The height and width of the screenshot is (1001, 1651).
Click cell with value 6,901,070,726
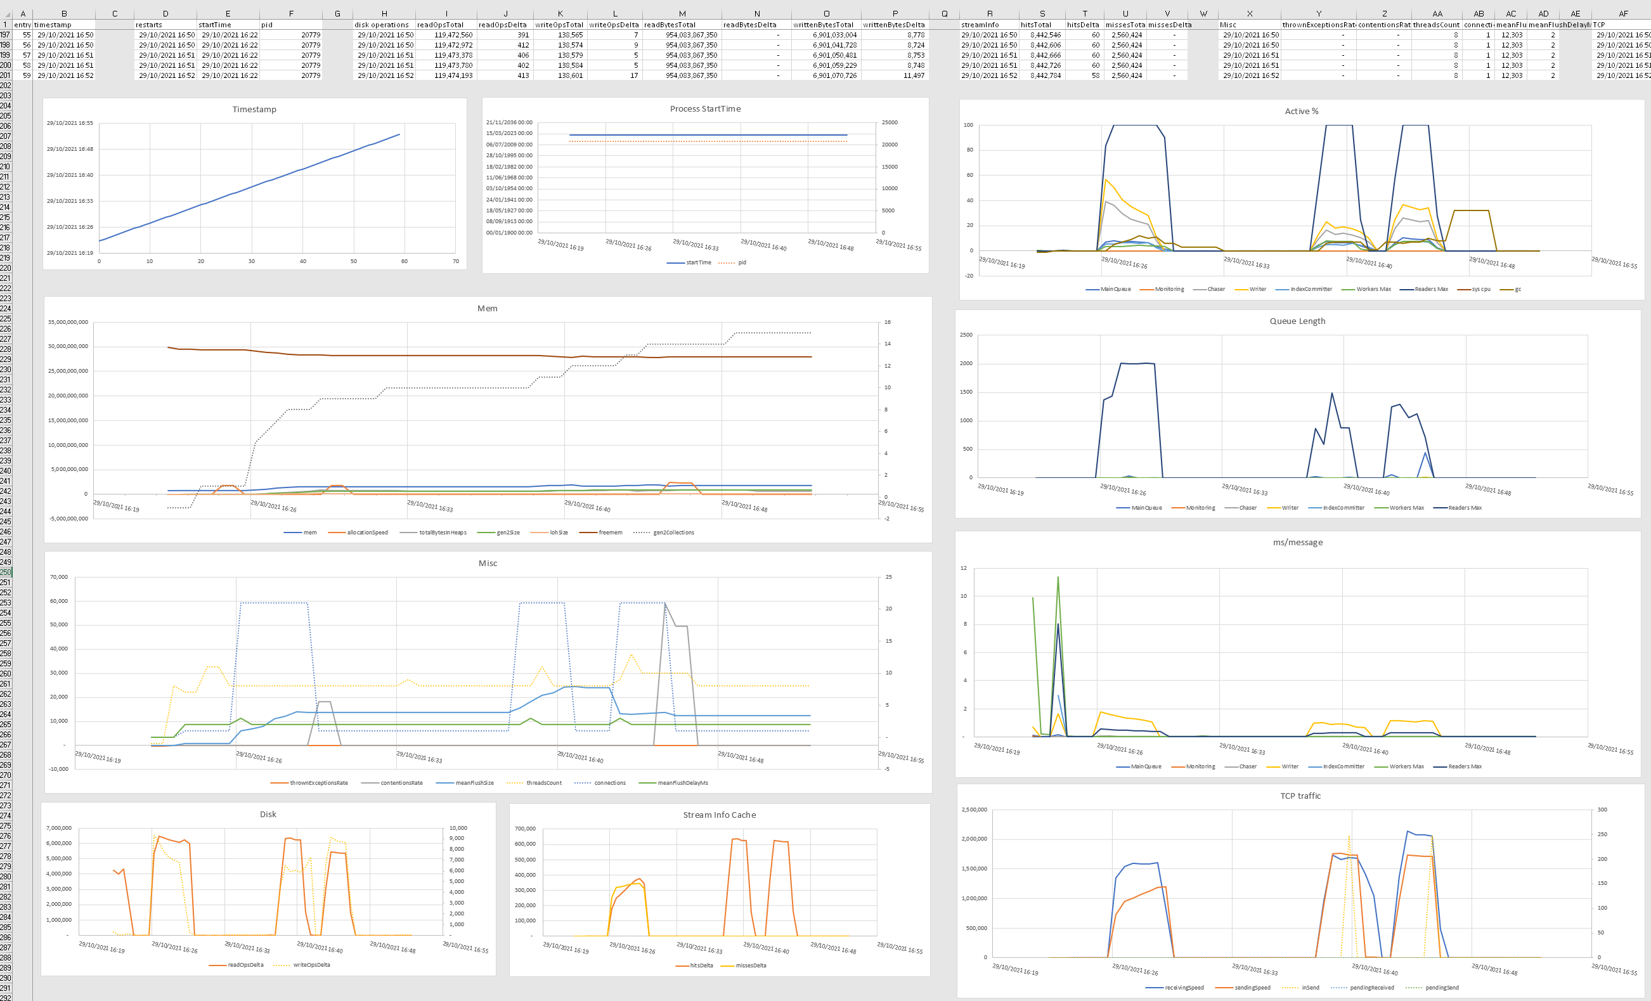[x=826, y=75]
